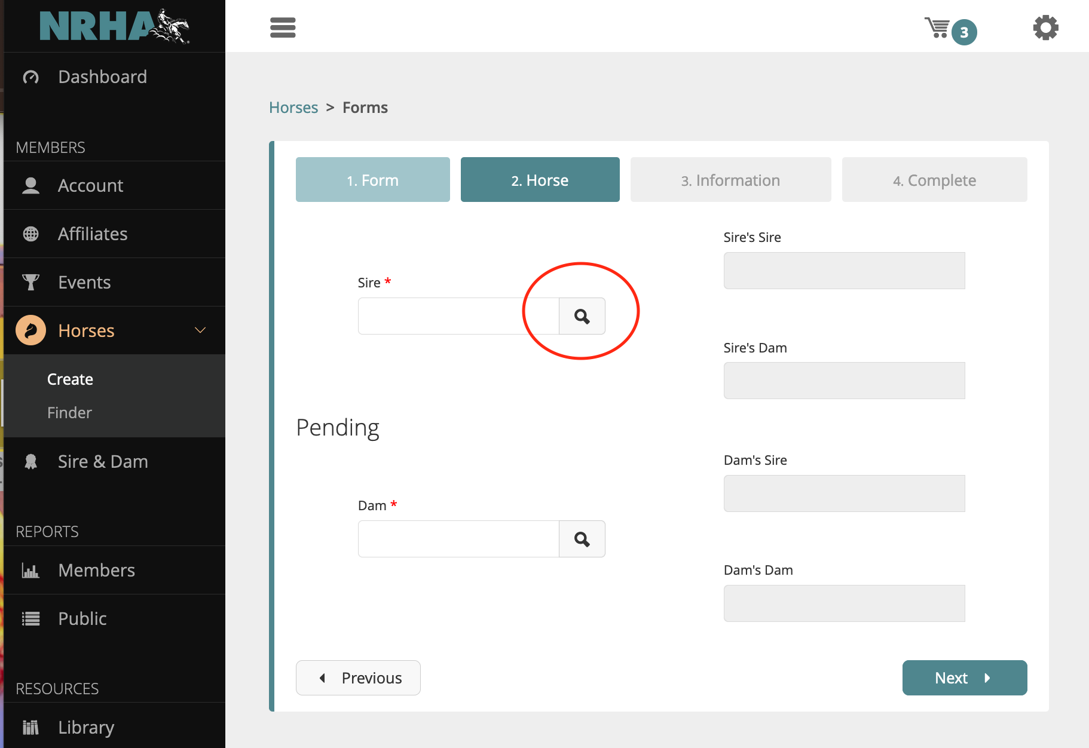Click the Sire & Dam ribbon icon
Viewport: 1089px width, 748px height.
(x=31, y=462)
